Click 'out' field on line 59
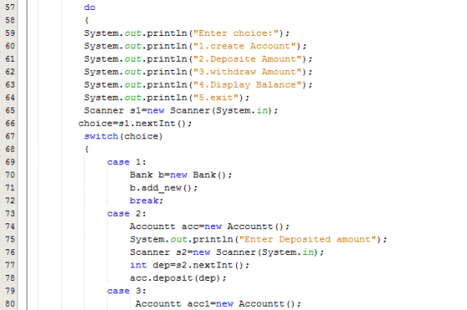 click(133, 33)
